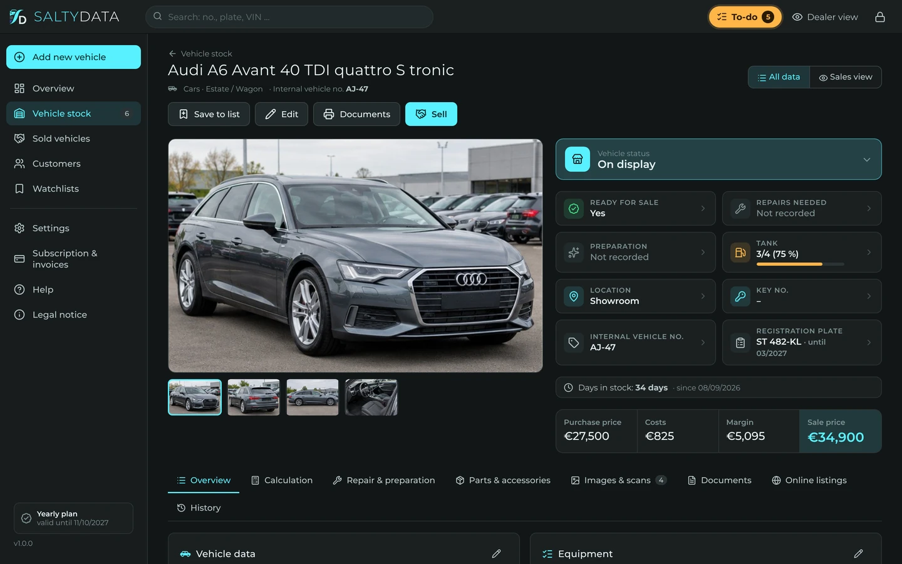
Task: Click the Tank level progress bar
Action: [x=800, y=264]
